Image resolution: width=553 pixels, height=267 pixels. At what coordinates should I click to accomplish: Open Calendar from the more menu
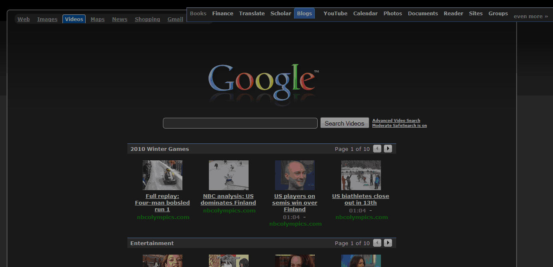pyautogui.click(x=365, y=13)
